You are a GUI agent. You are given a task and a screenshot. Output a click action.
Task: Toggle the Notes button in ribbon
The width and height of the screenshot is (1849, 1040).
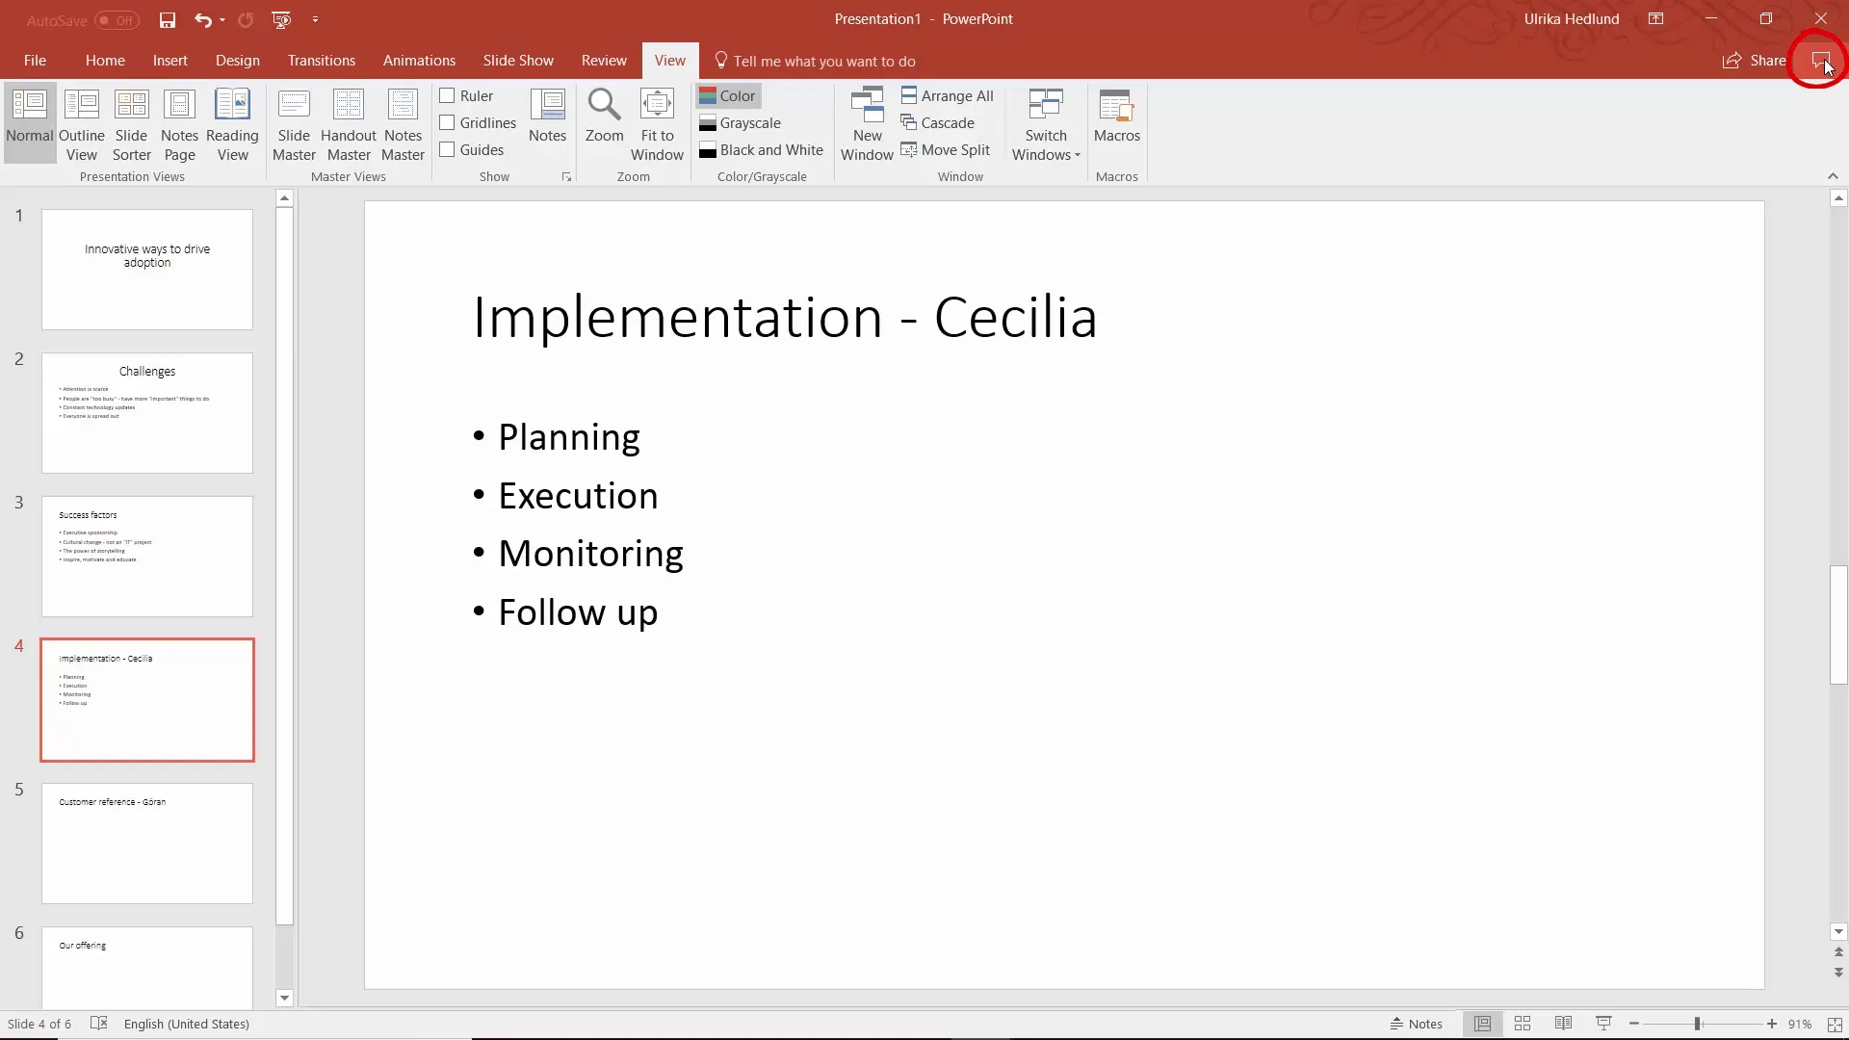pos(547,117)
